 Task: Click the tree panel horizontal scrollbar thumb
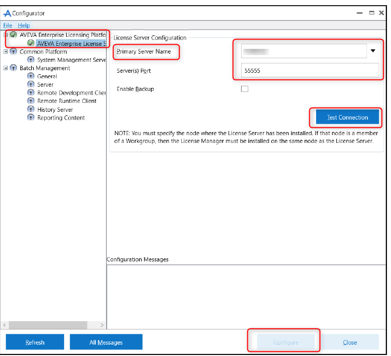click(x=48, y=325)
